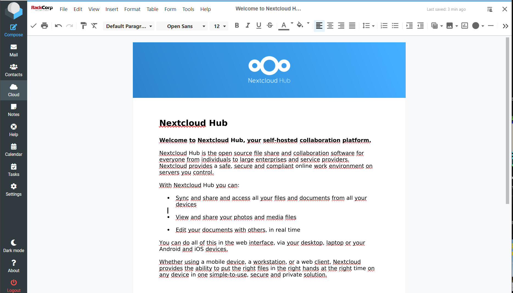This screenshot has height=293, width=513.
Task: Open the insert table dropdown arrow
Action: coord(442,26)
